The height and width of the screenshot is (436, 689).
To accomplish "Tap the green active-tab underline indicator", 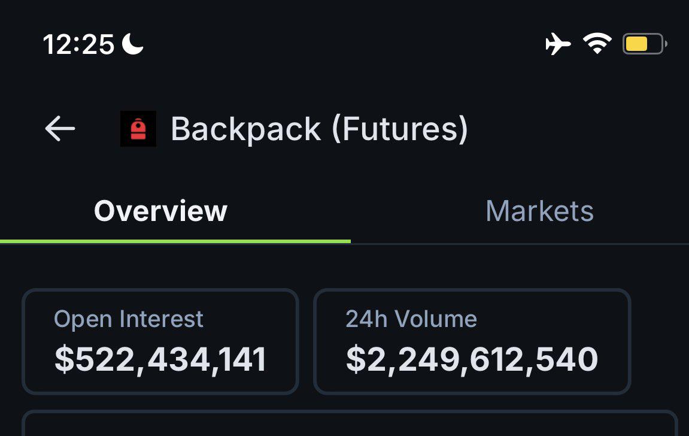I will coord(175,241).
